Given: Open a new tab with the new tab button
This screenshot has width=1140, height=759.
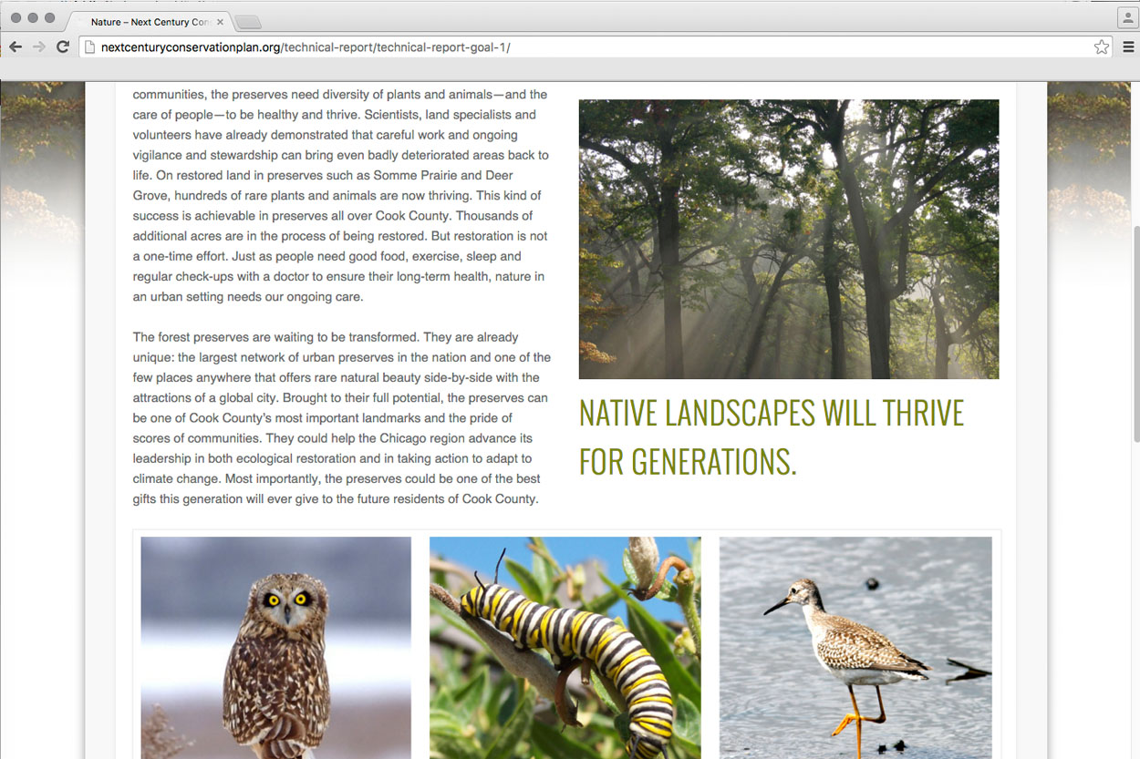Looking at the screenshot, I should tap(247, 22).
